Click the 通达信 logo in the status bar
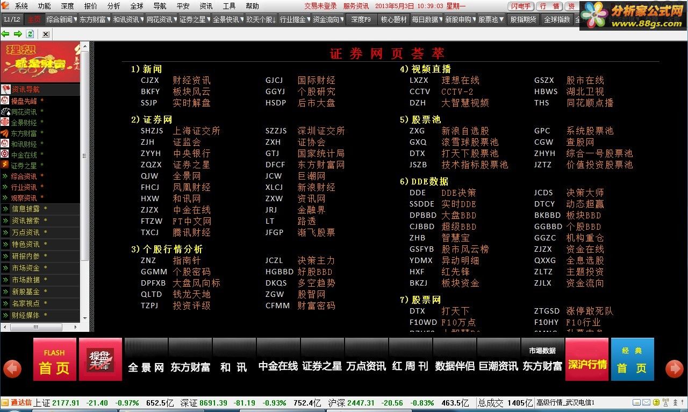This screenshot has width=688, height=412. (x=17, y=403)
